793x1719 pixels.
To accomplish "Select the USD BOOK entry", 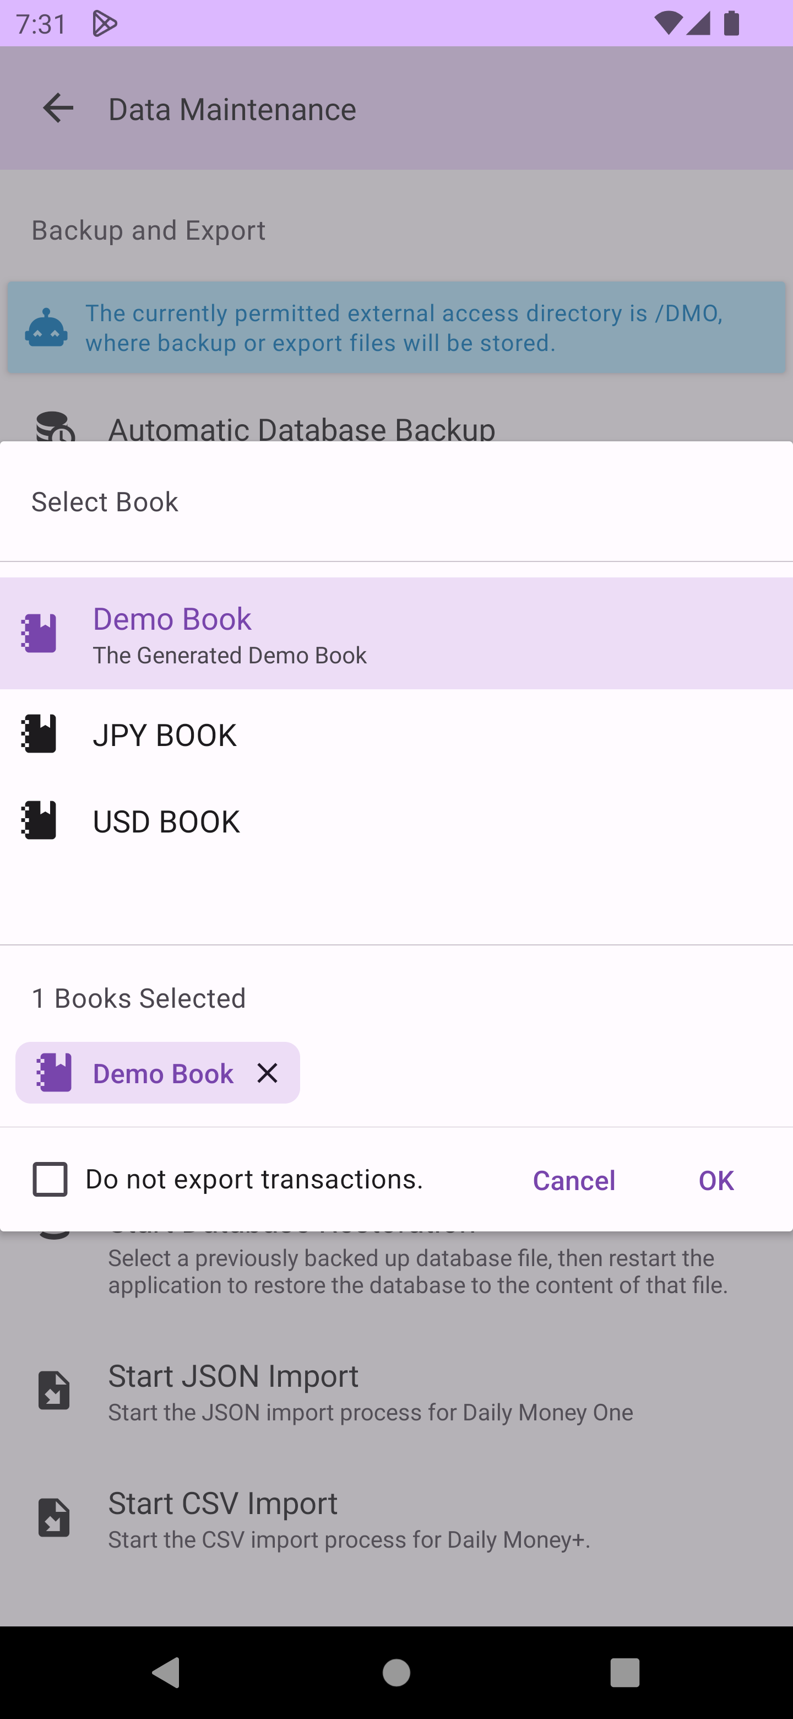I will (396, 821).
